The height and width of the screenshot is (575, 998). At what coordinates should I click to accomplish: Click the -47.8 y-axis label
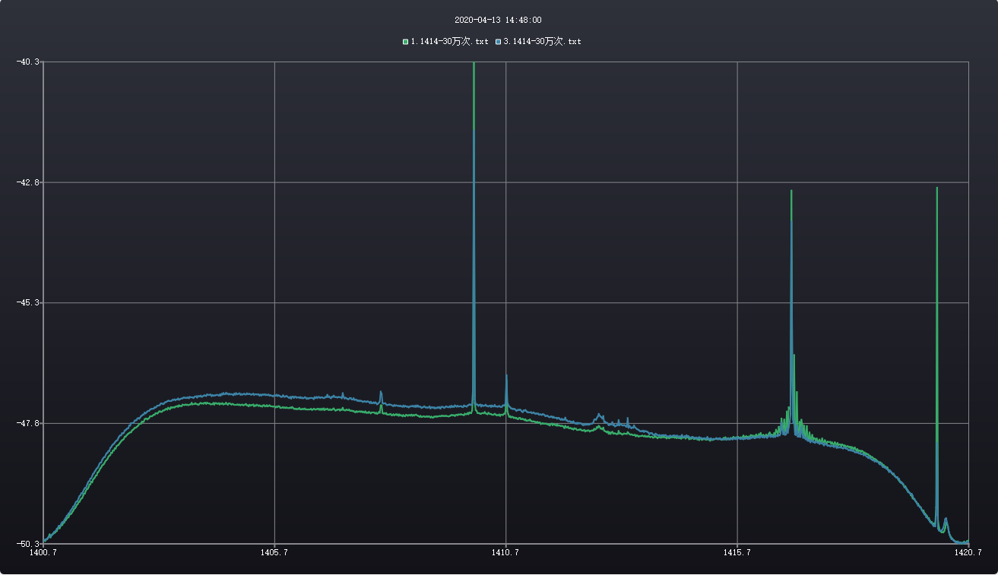pyautogui.click(x=28, y=423)
